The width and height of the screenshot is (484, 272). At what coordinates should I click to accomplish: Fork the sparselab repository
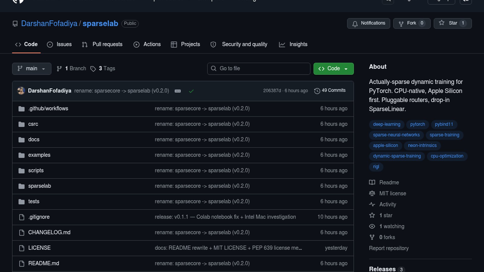click(x=411, y=23)
